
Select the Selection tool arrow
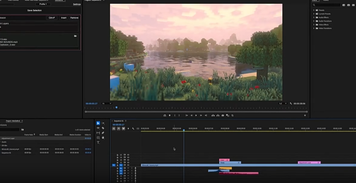pyautogui.click(x=98, y=123)
